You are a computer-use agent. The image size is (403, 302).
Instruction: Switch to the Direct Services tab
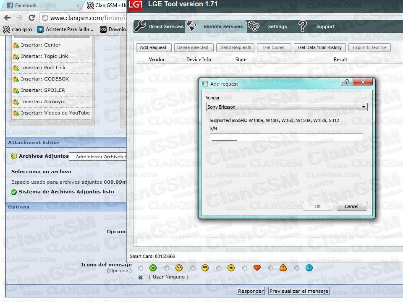point(159,26)
